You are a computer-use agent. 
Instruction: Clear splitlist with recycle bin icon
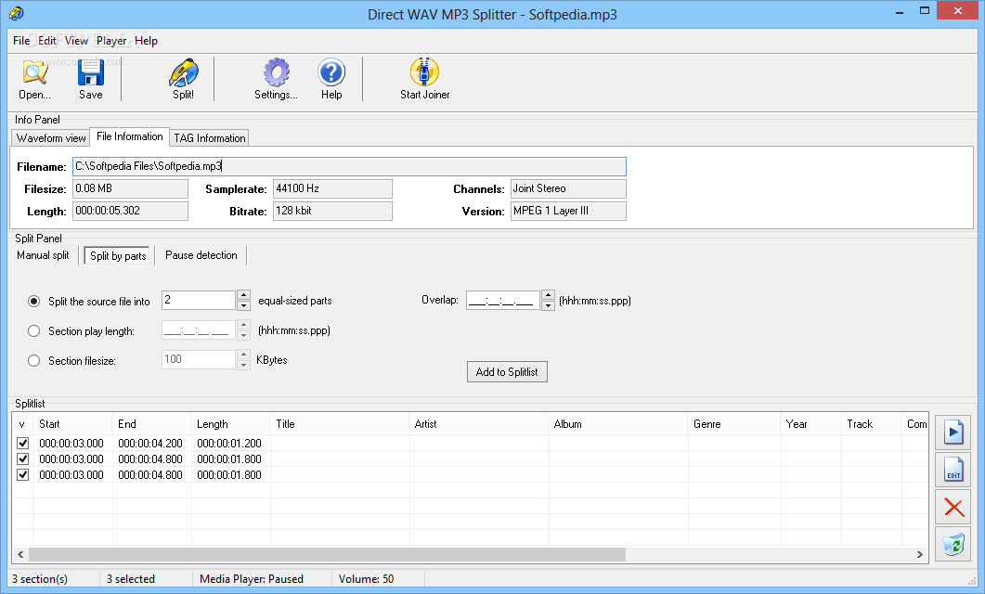tap(953, 544)
